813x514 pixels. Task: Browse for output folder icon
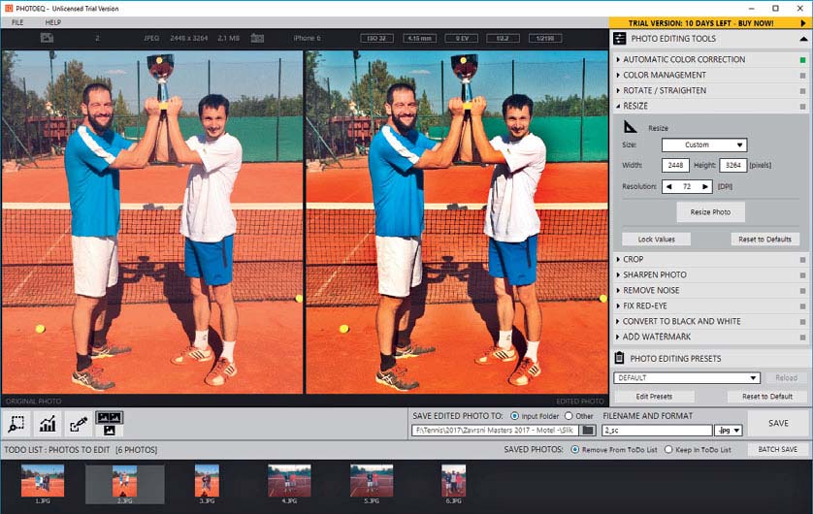tap(588, 430)
